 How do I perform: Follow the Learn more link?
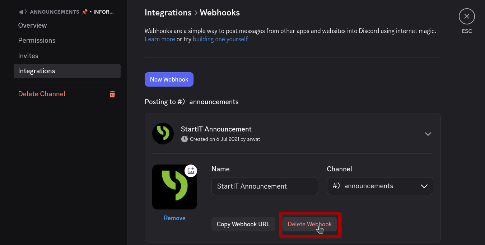click(x=160, y=40)
